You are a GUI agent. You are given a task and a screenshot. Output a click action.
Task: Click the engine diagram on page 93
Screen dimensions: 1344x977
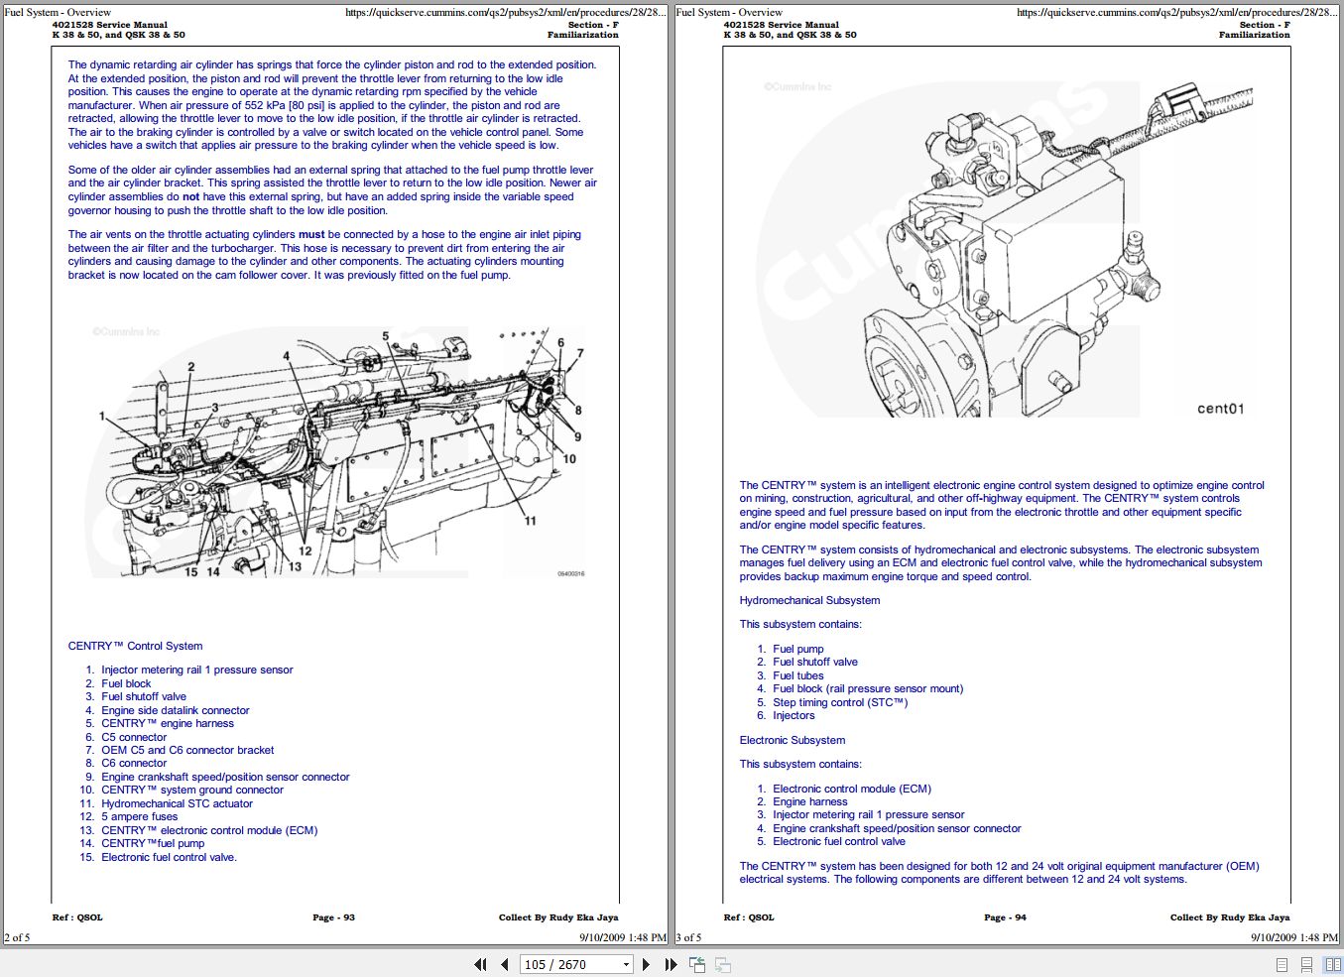pos(338,451)
